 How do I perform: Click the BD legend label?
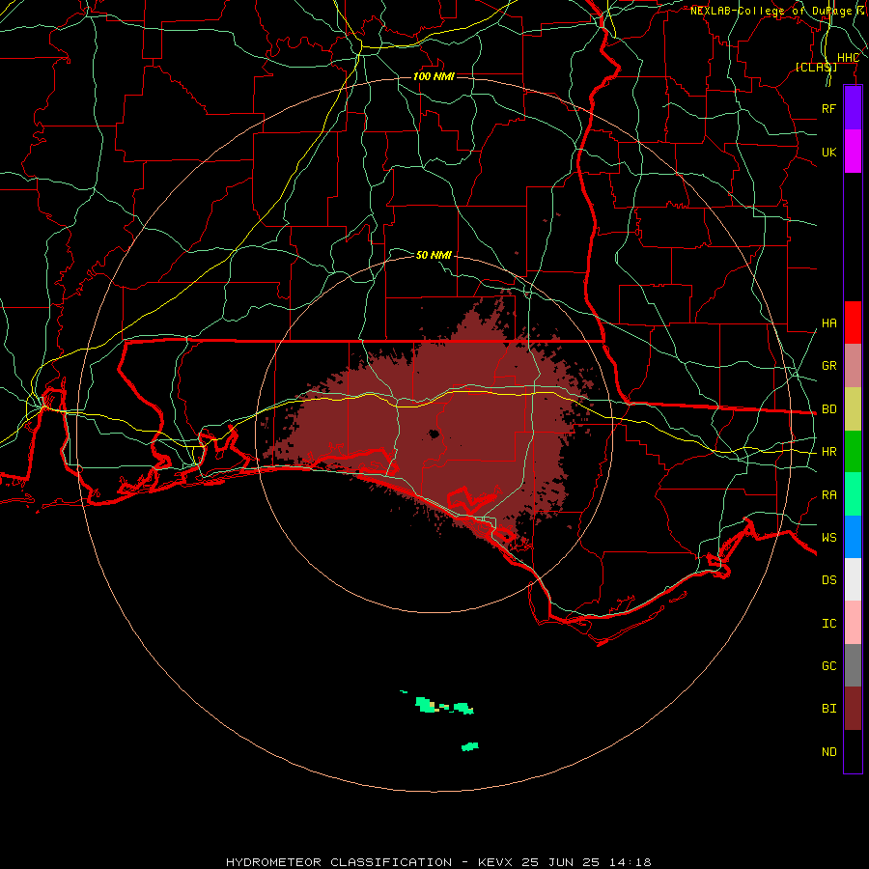click(828, 409)
